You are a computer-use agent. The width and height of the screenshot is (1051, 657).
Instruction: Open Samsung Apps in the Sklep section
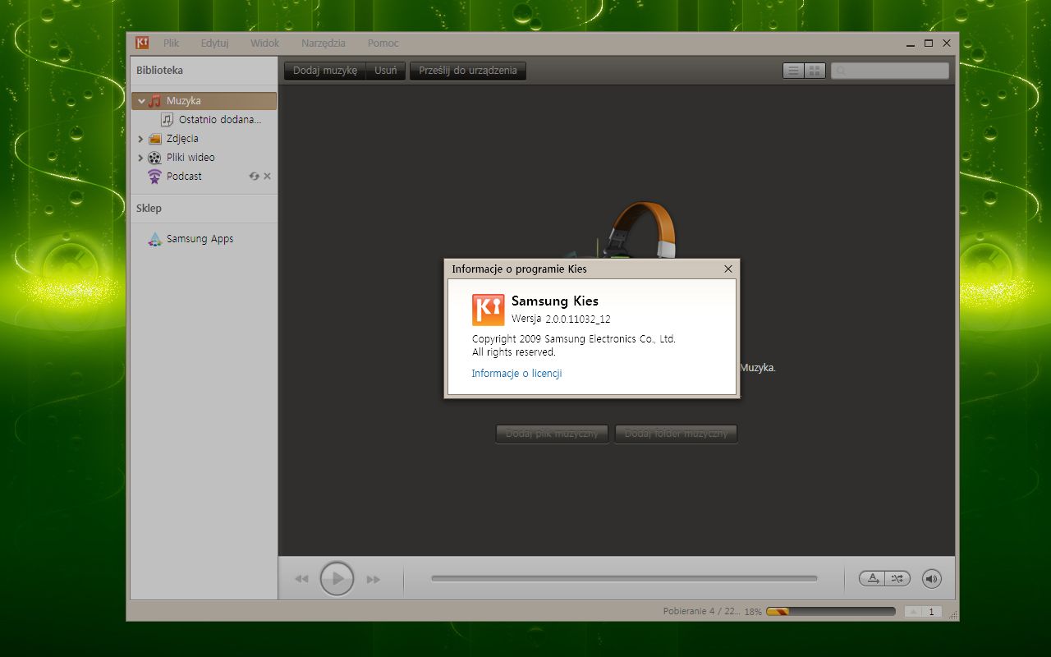point(200,239)
